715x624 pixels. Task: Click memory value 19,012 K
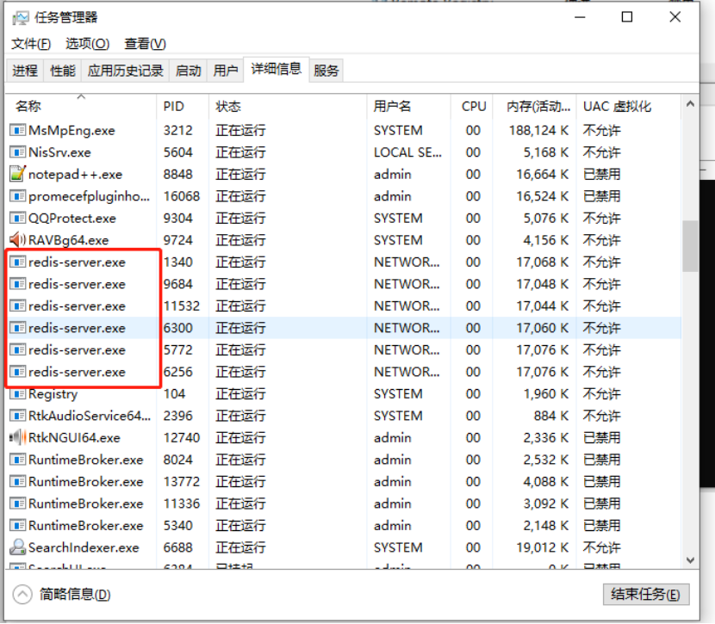(x=542, y=547)
